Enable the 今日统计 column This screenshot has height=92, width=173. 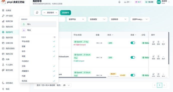click(38, 61)
